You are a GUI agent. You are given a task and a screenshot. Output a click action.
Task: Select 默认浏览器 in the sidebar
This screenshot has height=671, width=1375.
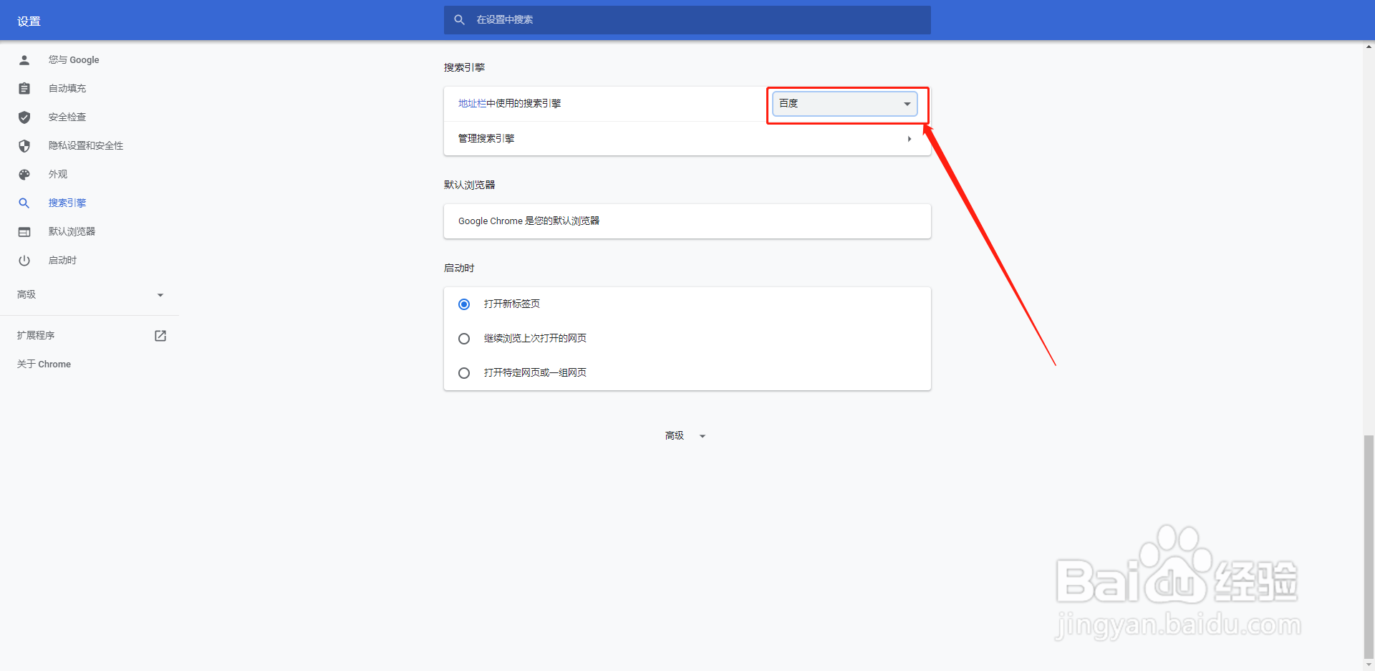72,232
